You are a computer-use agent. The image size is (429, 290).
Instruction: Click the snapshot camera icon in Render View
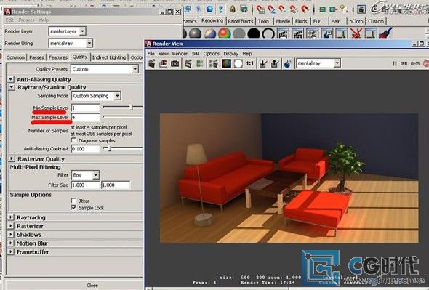coord(175,63)
